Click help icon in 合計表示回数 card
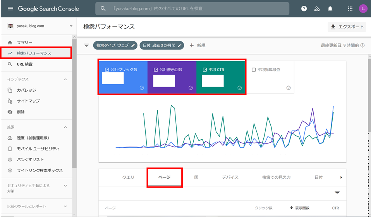 (191, 88)
